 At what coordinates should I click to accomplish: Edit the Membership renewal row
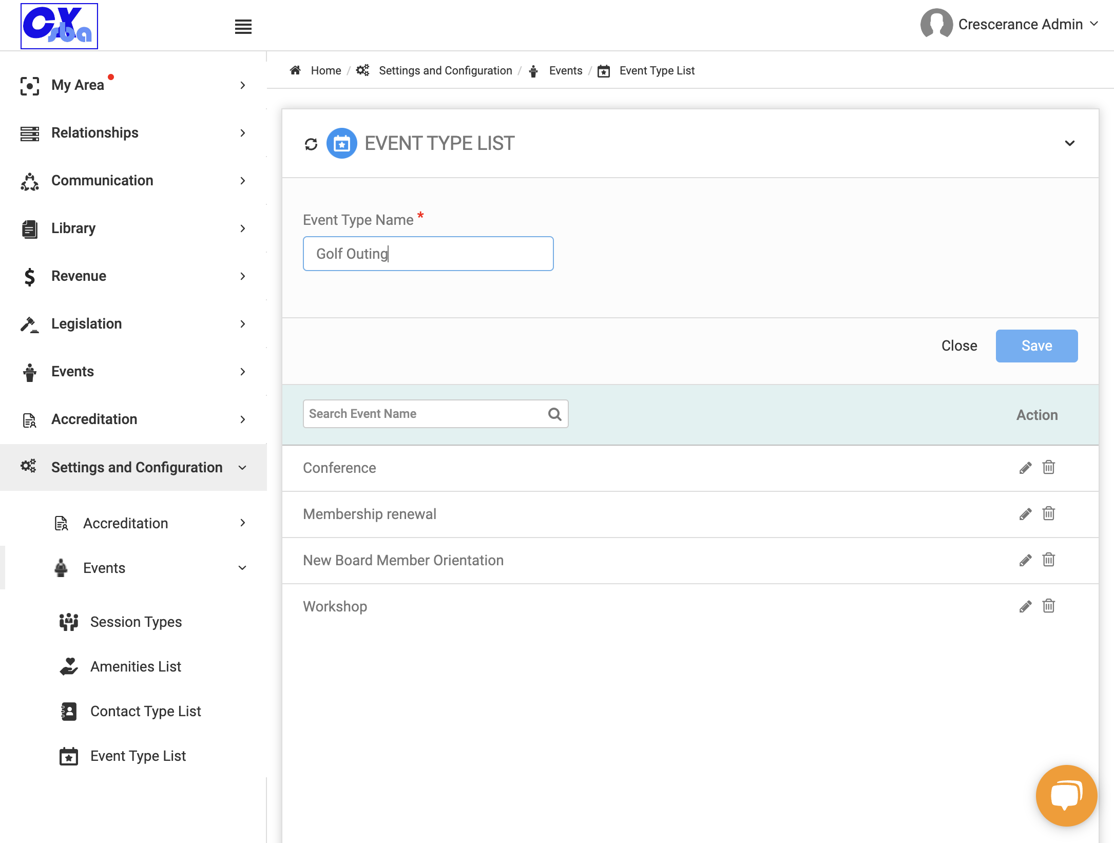tap(1025, 514)
